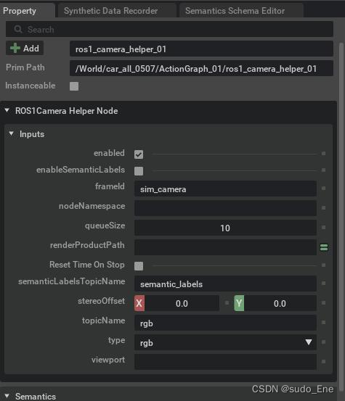
Task: Click the stereoOffset X value field
Action: click(x=182, y=303)
